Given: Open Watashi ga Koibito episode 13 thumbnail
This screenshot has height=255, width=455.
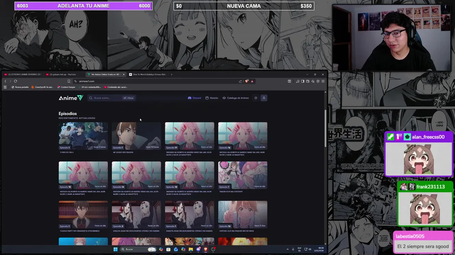Looking at the screenshot, I should (x=189, y=175).
